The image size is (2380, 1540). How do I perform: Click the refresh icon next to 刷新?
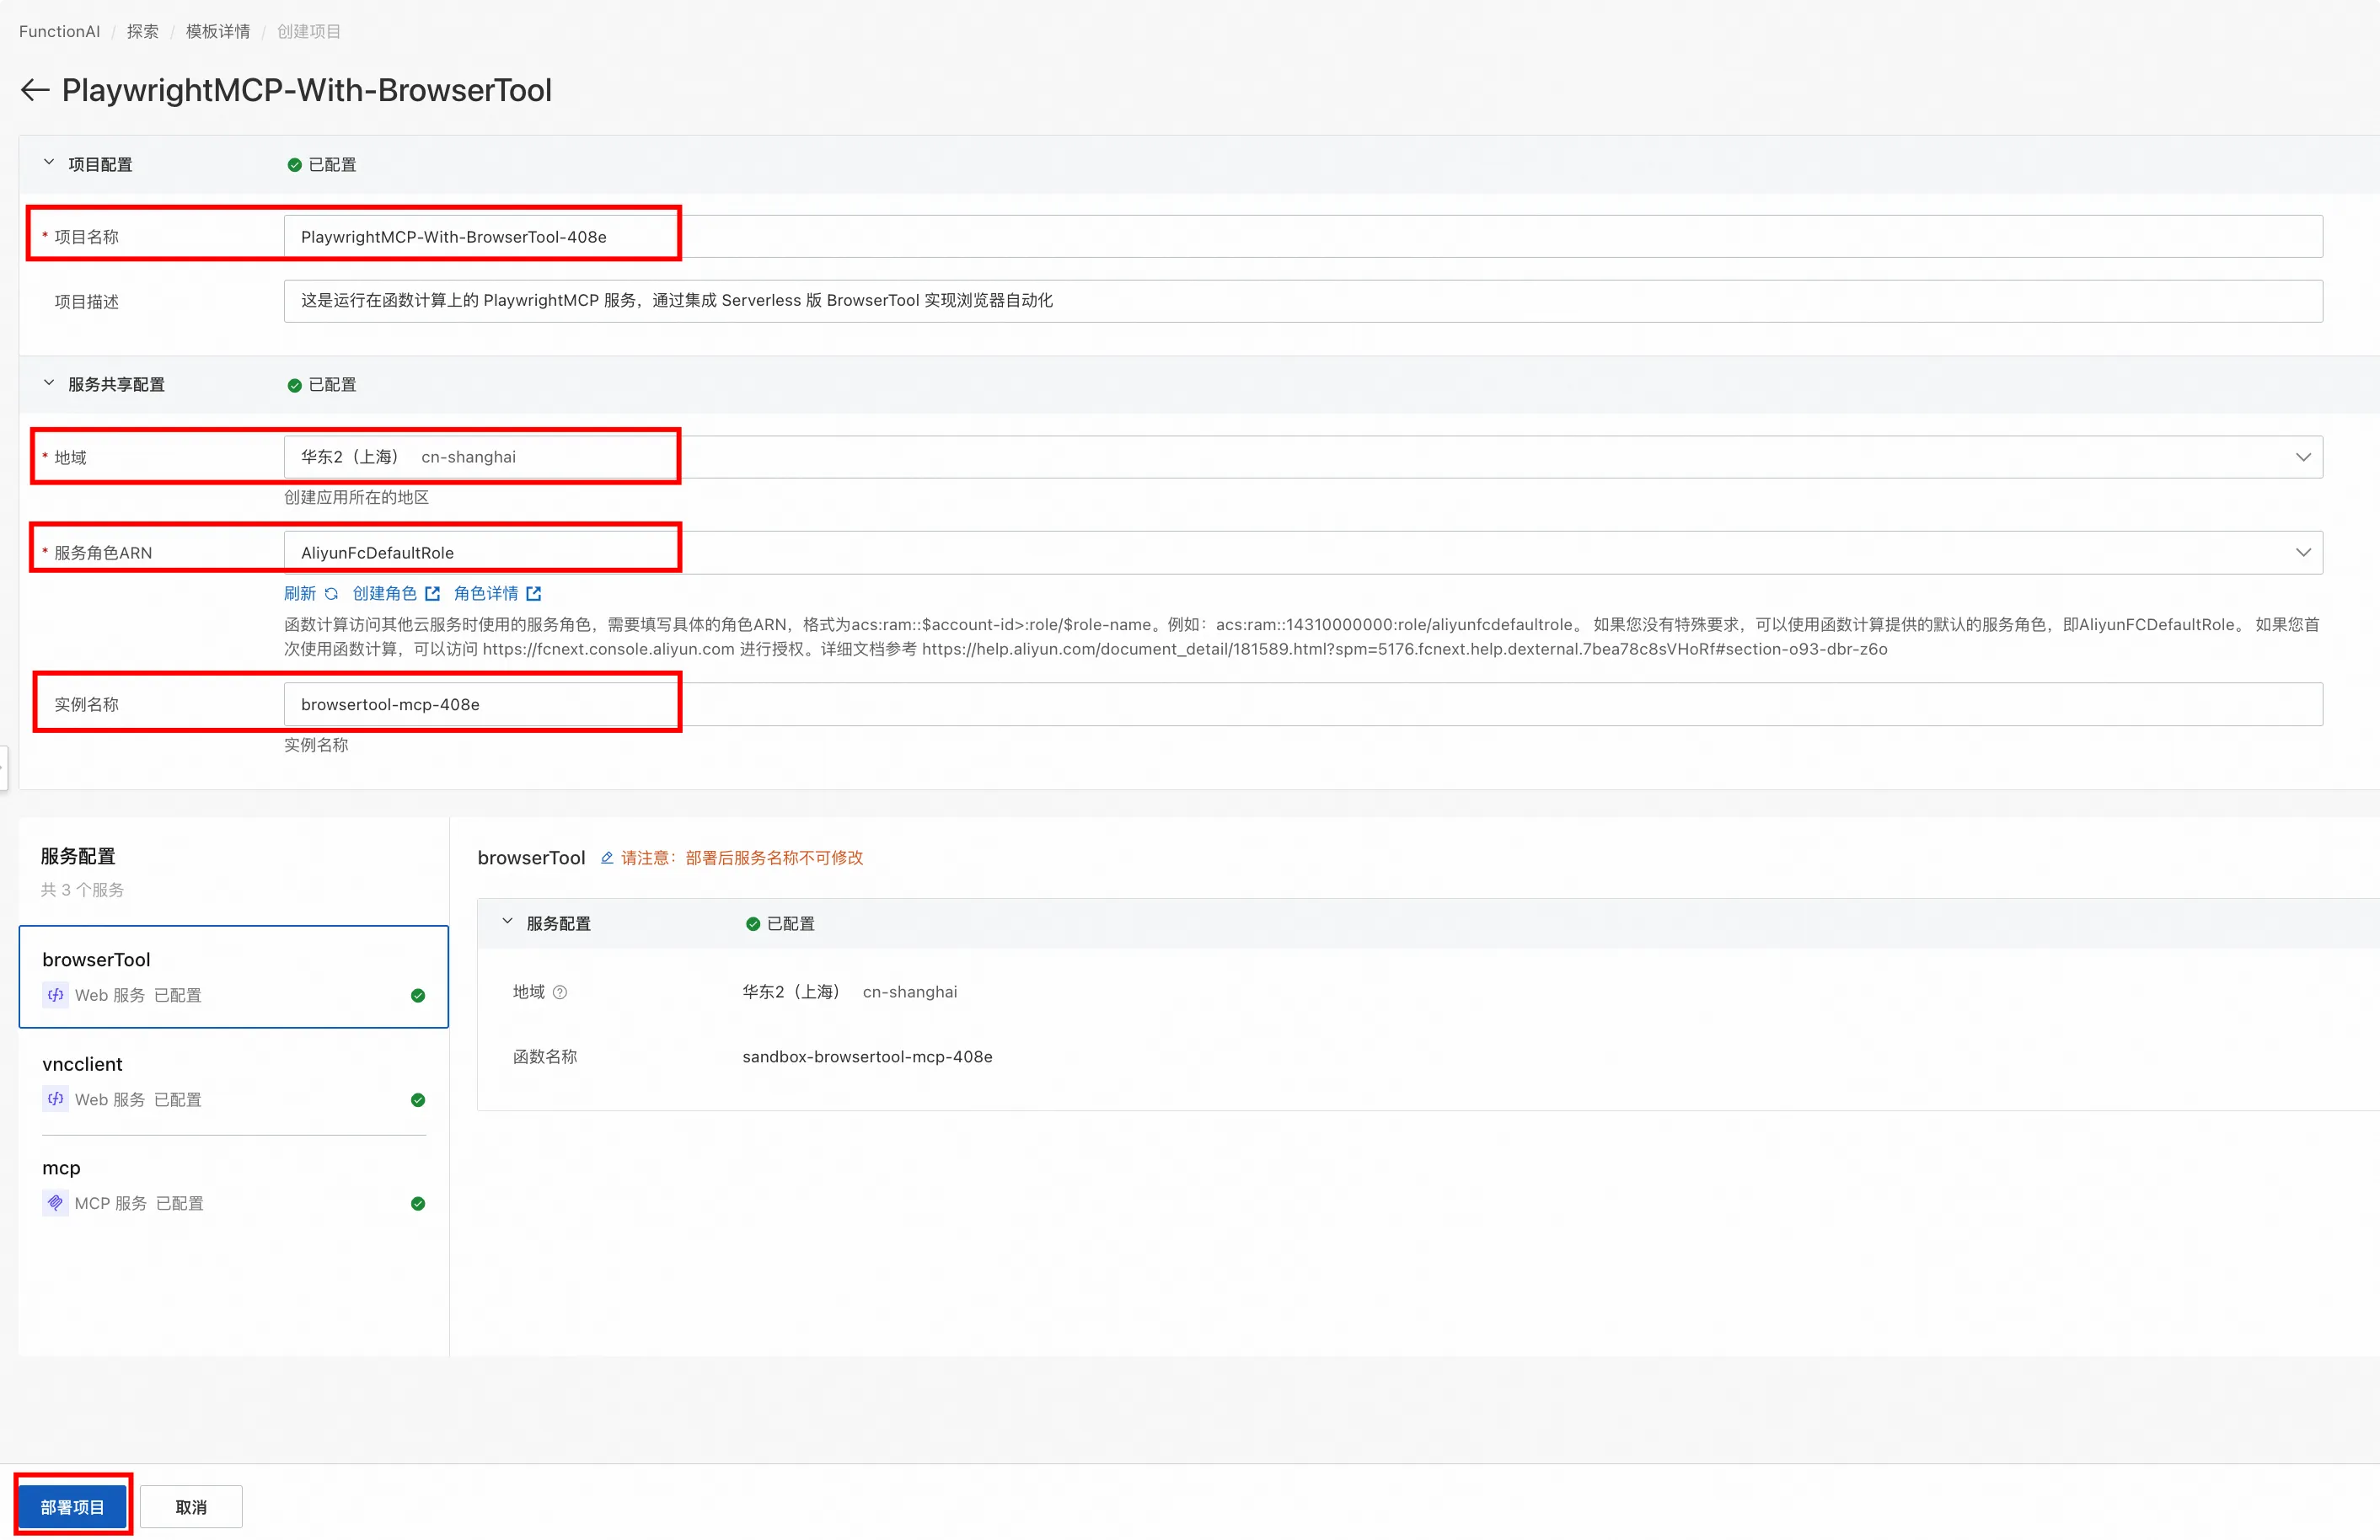pyautogui.click(x=331, y=594)
